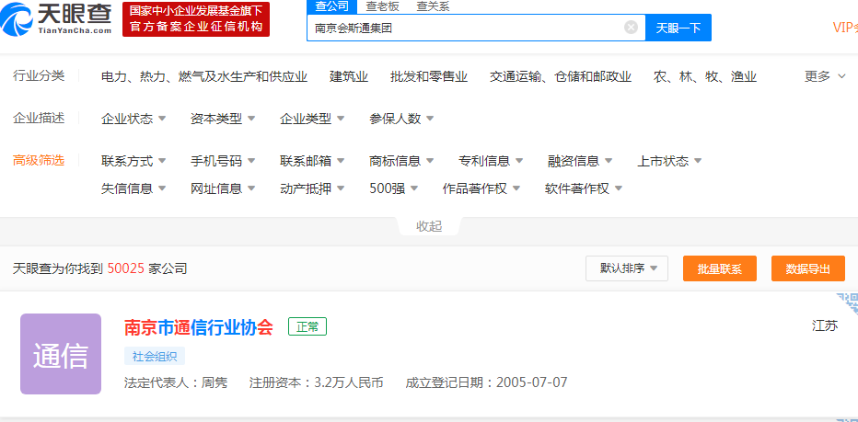The width and height of the screenshot is (858, 422).
Task: Click the 通信 company logo thumbnail
Action: [61, 354]
